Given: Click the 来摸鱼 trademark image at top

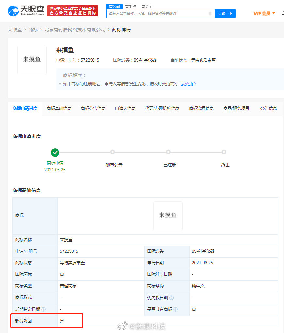Looking at the screenshot, I should (32, 60).
